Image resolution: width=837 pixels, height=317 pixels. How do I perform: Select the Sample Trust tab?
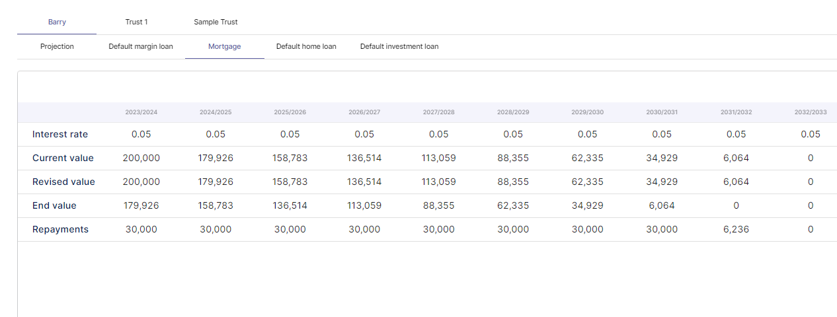(x=216, y=22)
